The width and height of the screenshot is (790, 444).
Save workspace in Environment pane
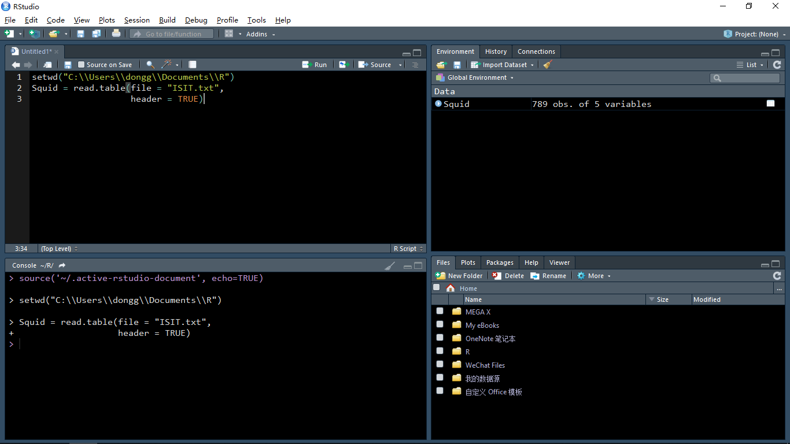click(457, 65)
